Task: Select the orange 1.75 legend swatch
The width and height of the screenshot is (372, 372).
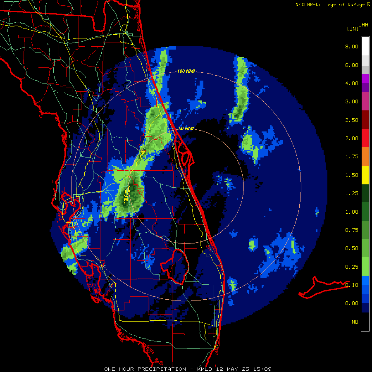Action: pyautogui.click(x=365, y=157)
